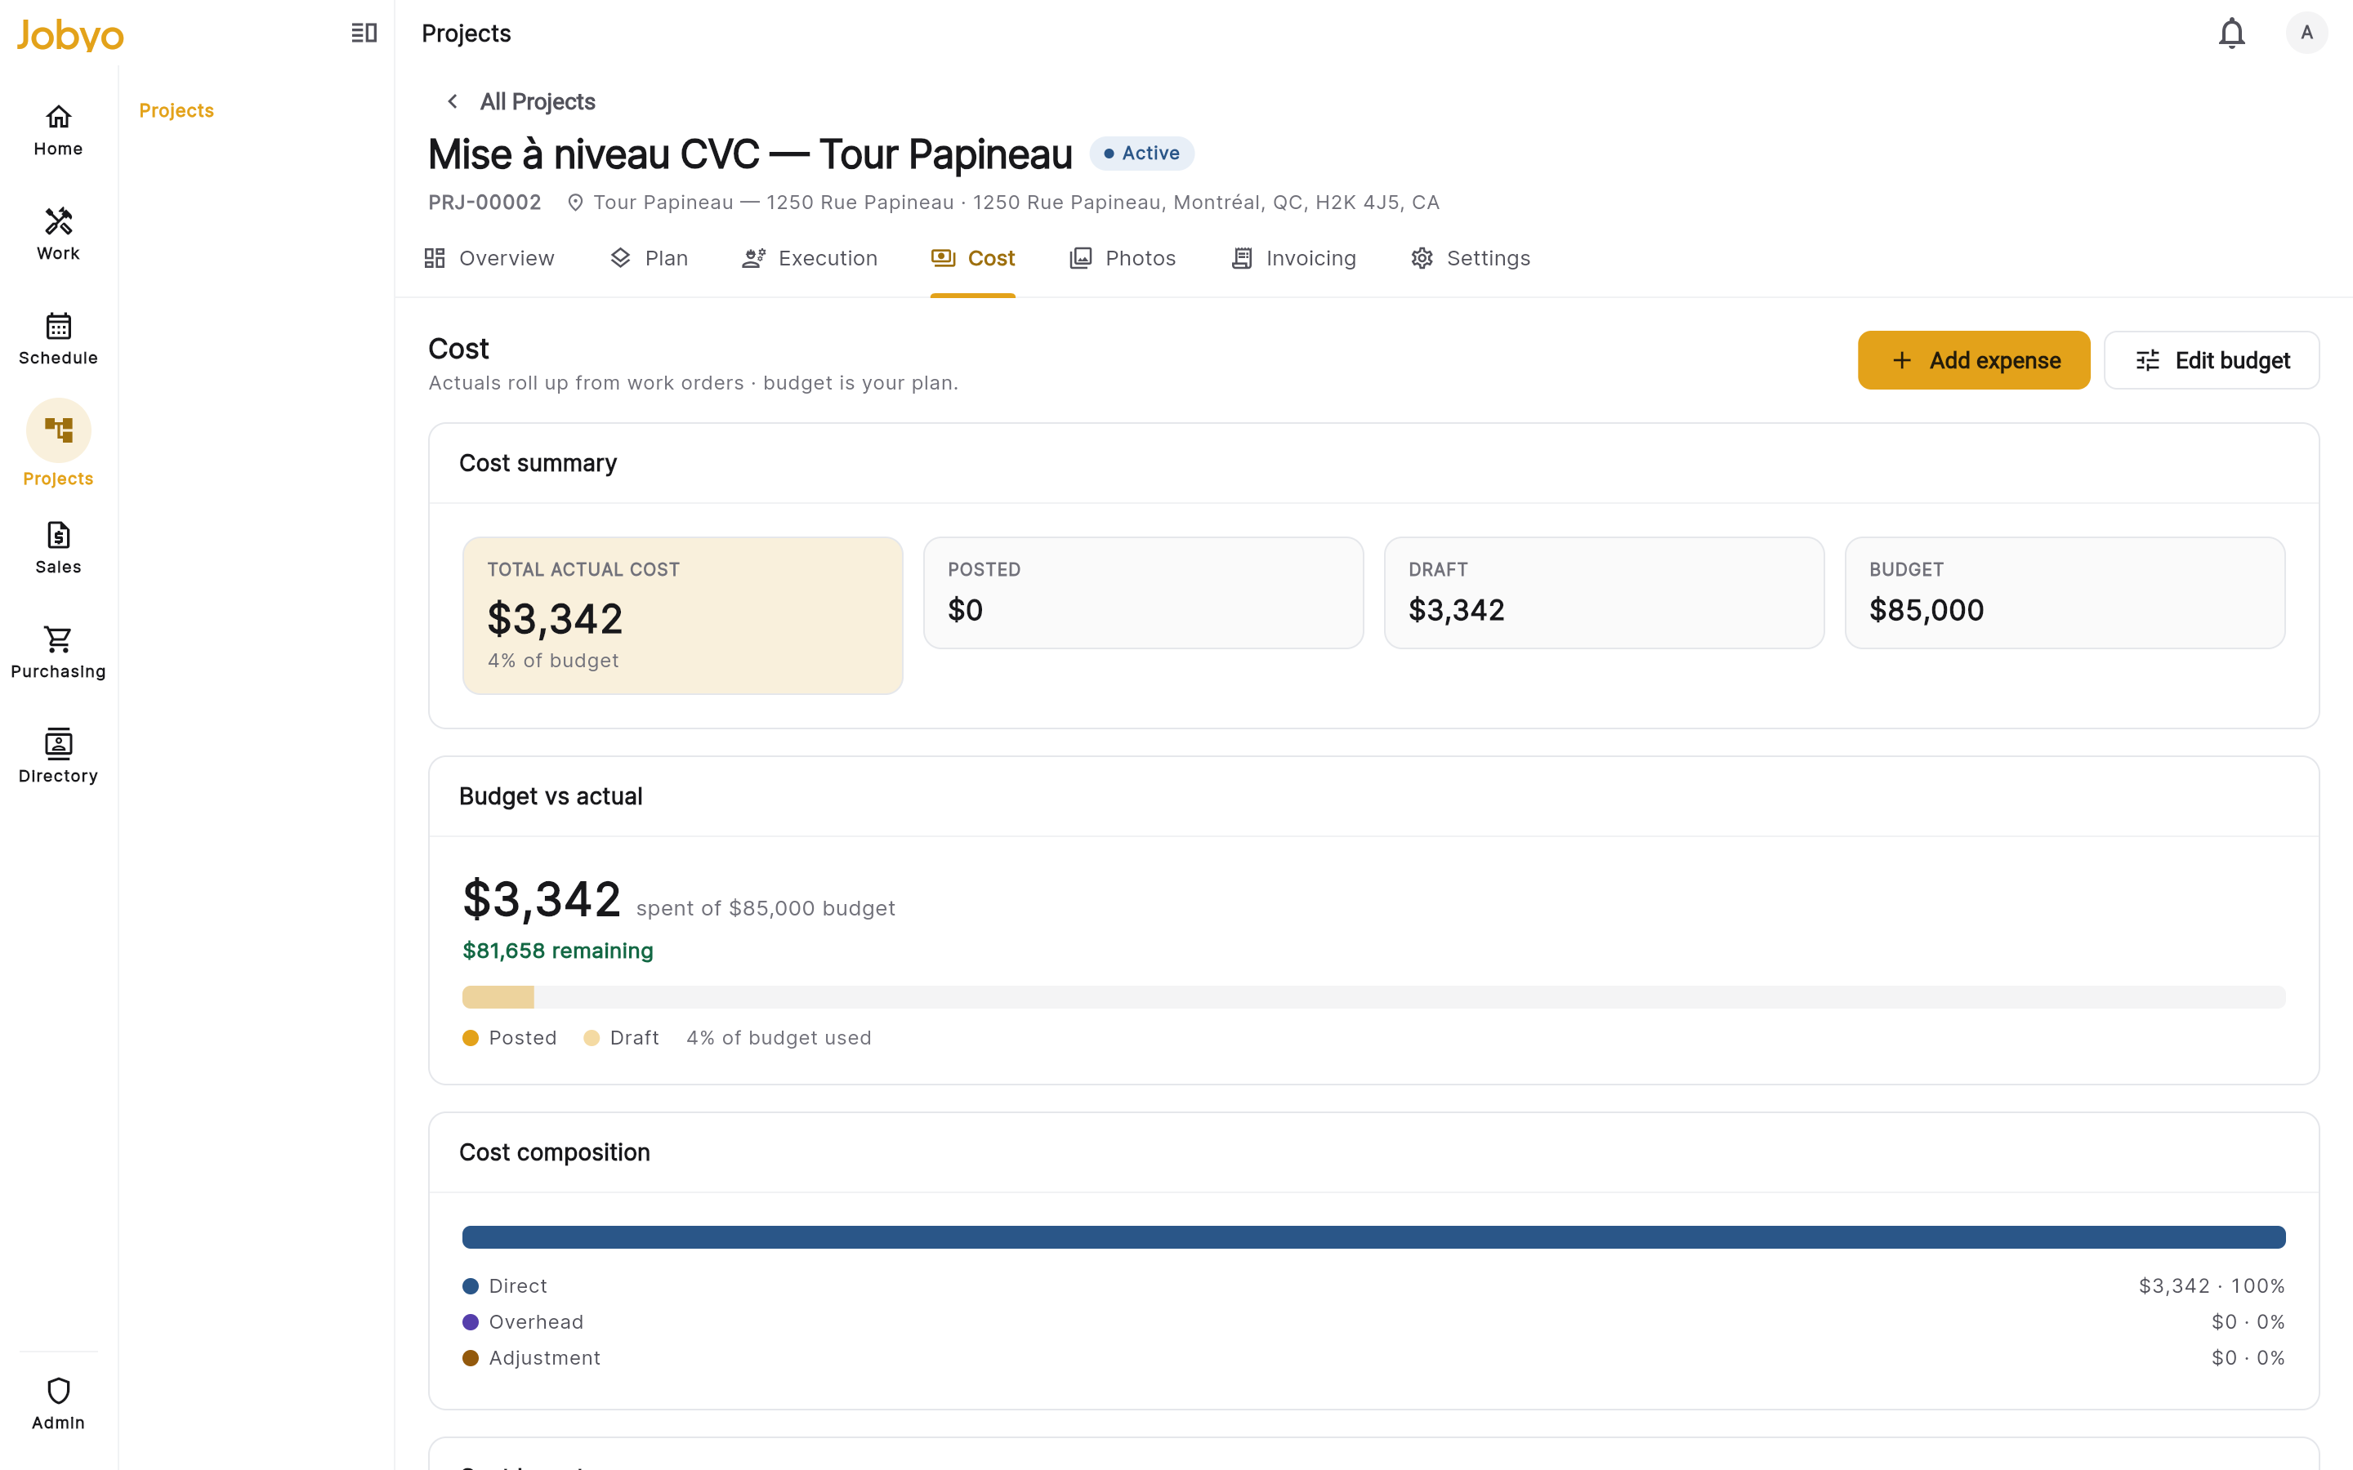This screenshot has height=1470, width=2353.
Task: Open the Projects submenu link
Action: pos(176,111)
